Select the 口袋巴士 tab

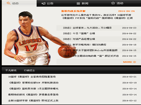(x=29, y=70)
